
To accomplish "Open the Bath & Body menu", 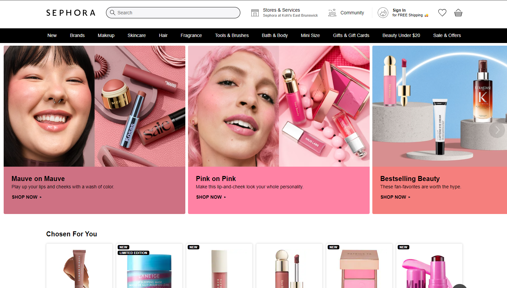I will [x=275, y=35].
